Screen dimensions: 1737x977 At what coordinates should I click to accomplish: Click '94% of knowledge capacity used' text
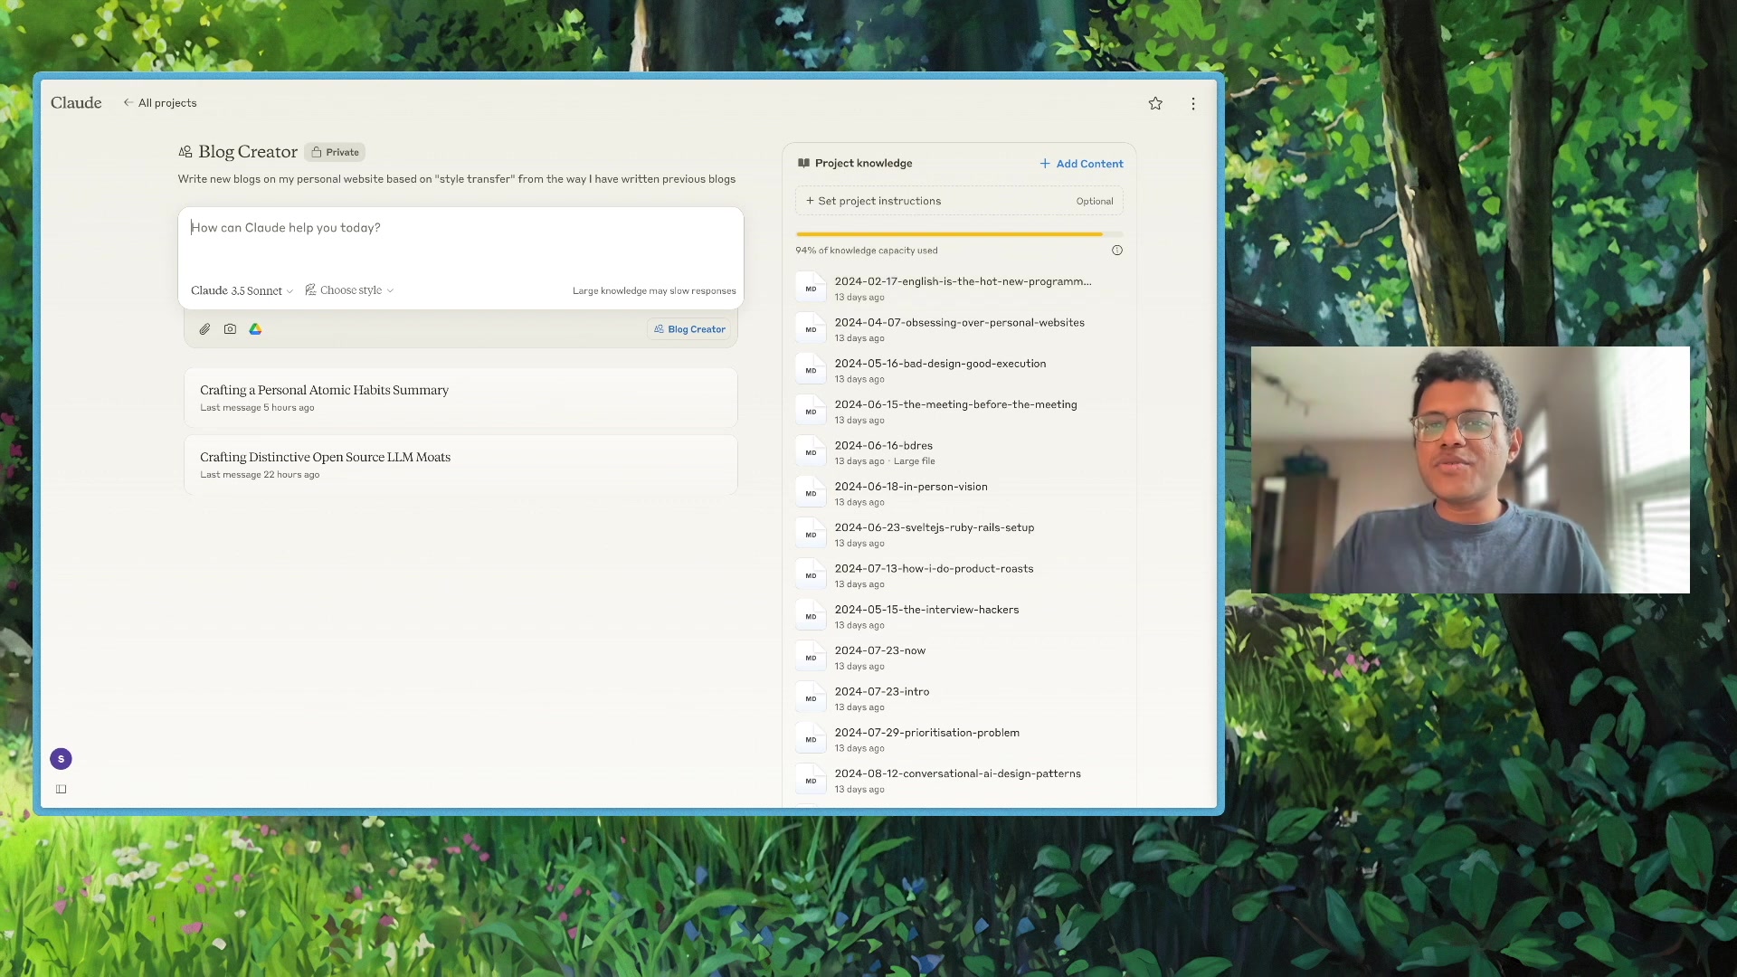pyautogui.click(x=867, y=251)
